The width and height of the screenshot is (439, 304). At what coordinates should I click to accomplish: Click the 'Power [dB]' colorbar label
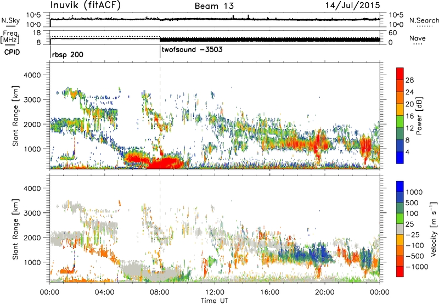click(419, 116)
